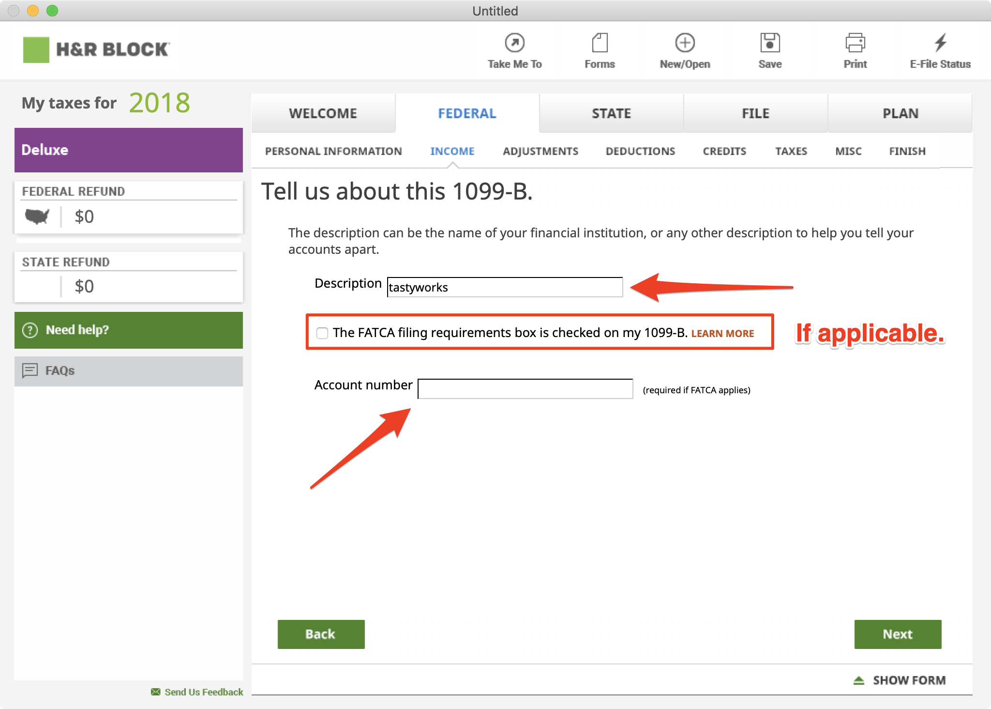Open the DEDUCTIONS section tab
The height and width of the screenshot is (709, 991).
640,151
